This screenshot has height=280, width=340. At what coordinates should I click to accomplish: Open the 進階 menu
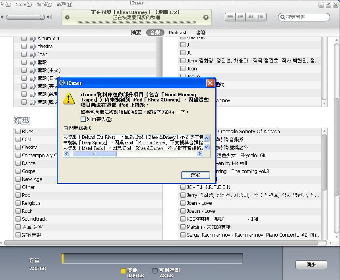click(44, 4)
